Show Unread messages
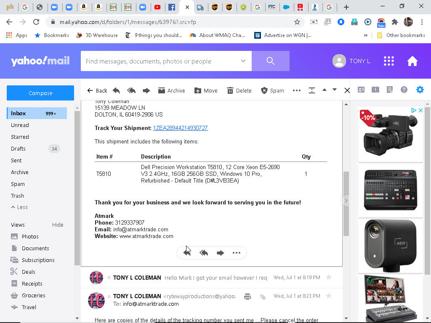431x323 pixels. 20,125
